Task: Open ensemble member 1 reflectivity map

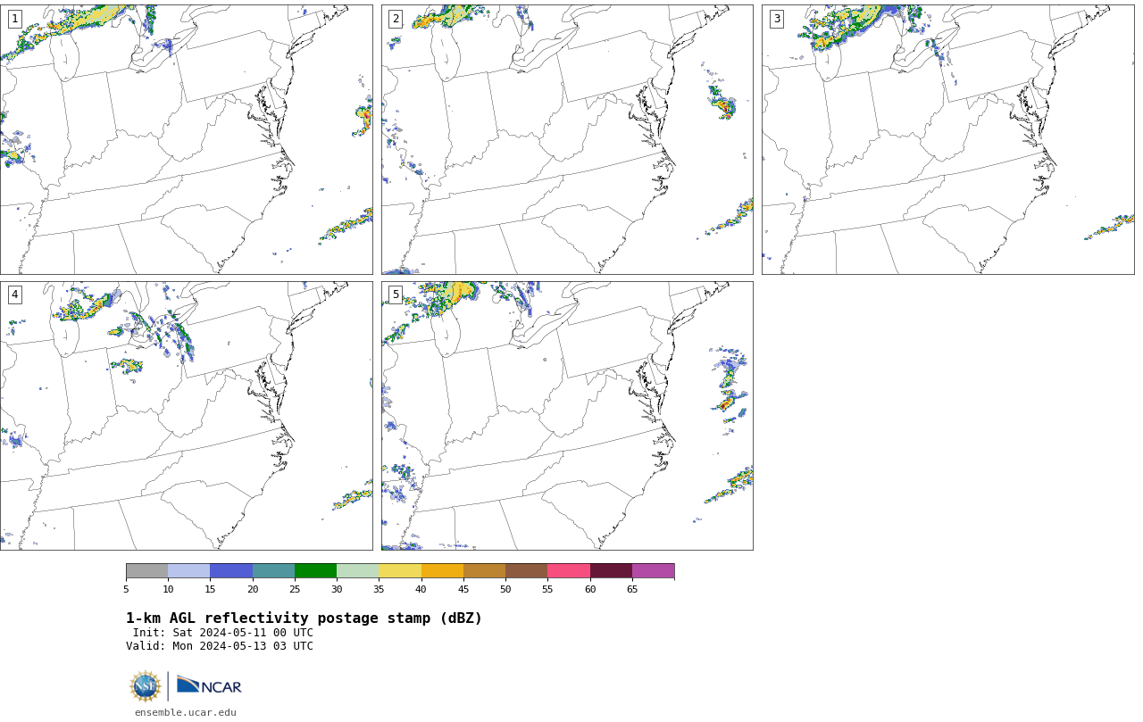Action: pos(187,139)
